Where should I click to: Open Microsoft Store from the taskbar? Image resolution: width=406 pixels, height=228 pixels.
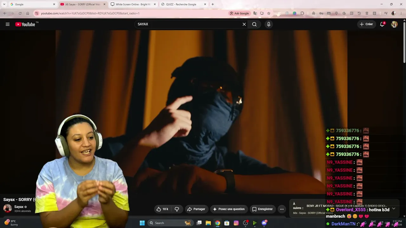click(x=227, y=223)
